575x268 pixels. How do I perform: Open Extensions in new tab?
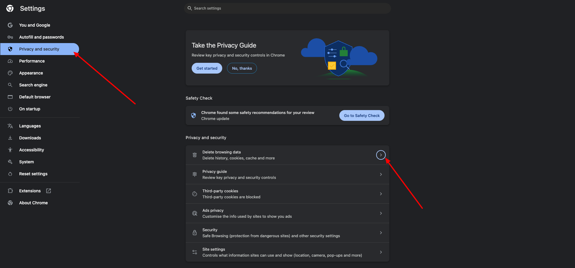coord(40,191)
